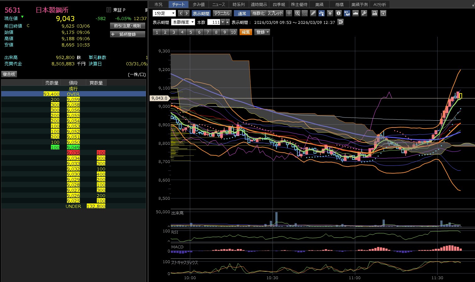The image size is (475, 282).
Task: Click the crosshair cursor icon
Action: pyautogui.click(x=289, y=13)
